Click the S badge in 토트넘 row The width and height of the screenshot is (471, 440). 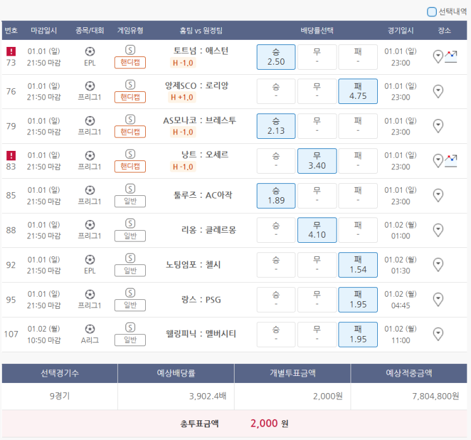[x=130, y=50]
